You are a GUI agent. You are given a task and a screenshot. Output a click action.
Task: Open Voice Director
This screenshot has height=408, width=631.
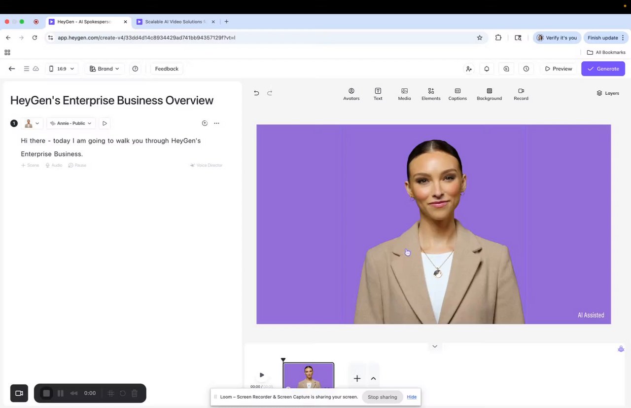tap(206, 165)
